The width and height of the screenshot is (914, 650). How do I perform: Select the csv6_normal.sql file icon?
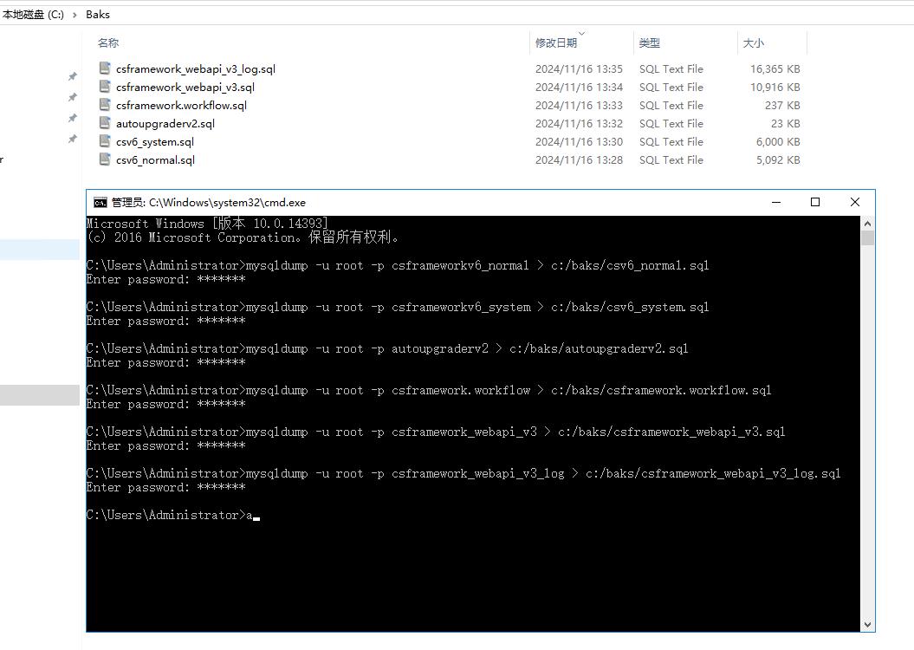pos(104,159)
